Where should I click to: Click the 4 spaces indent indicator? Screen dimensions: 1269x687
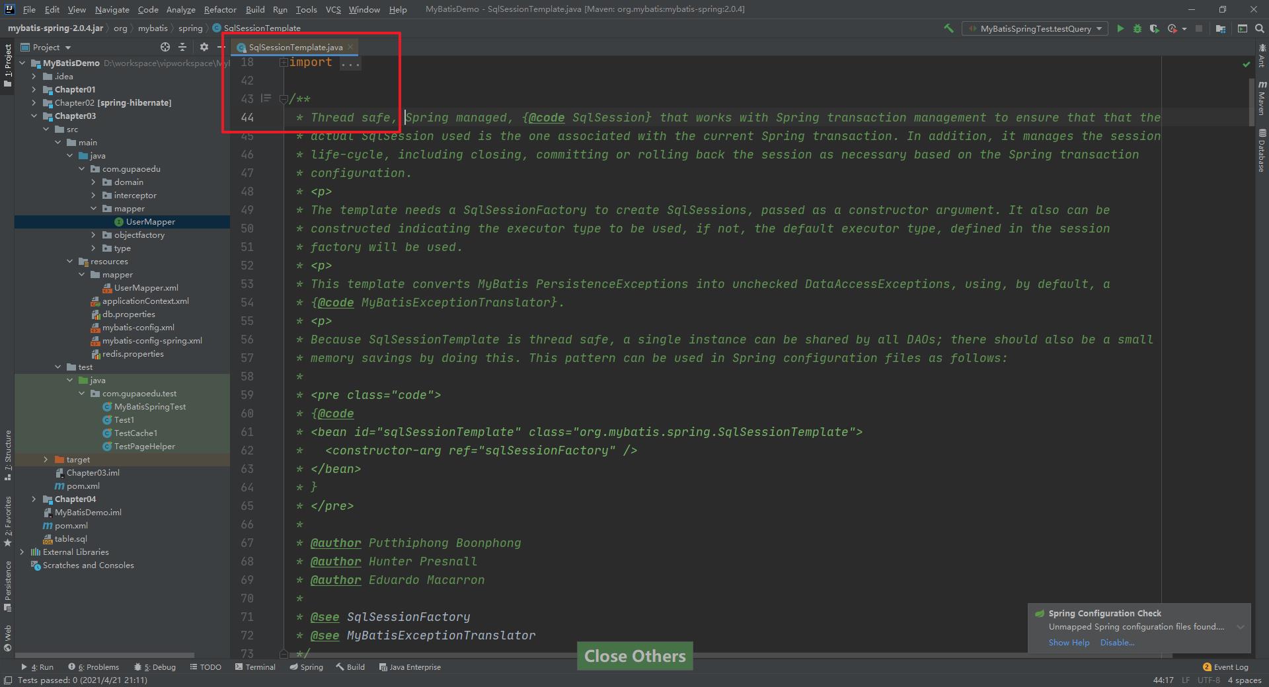[x=1245, y=680]
